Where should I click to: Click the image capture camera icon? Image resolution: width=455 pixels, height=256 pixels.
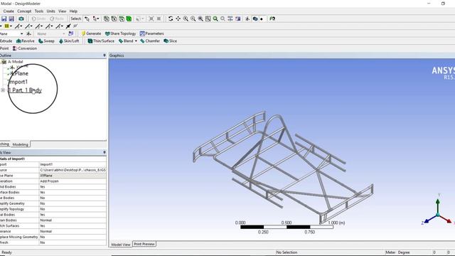pyautogui.click(x=21, y=18)
